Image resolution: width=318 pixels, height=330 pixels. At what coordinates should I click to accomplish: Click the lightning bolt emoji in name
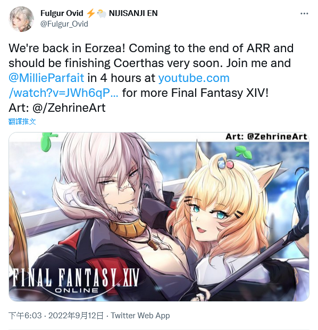[x=90, y=13]
